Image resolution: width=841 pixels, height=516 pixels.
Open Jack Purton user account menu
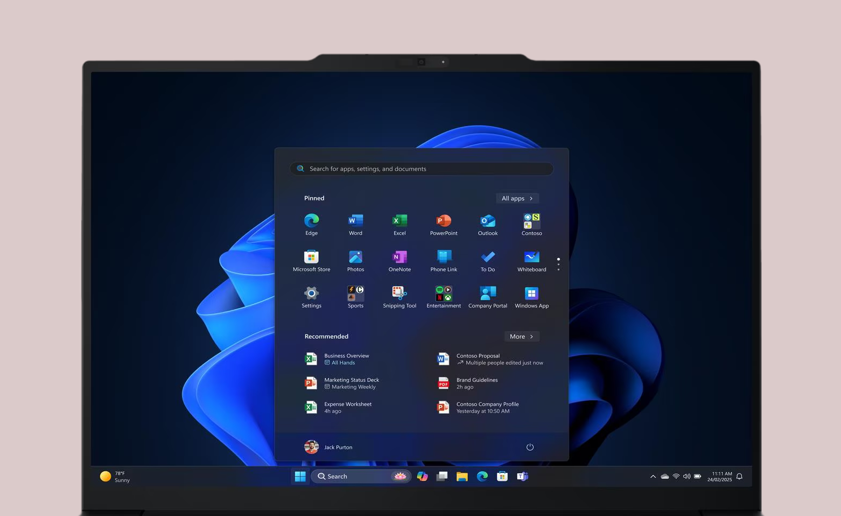click(328, 447)
